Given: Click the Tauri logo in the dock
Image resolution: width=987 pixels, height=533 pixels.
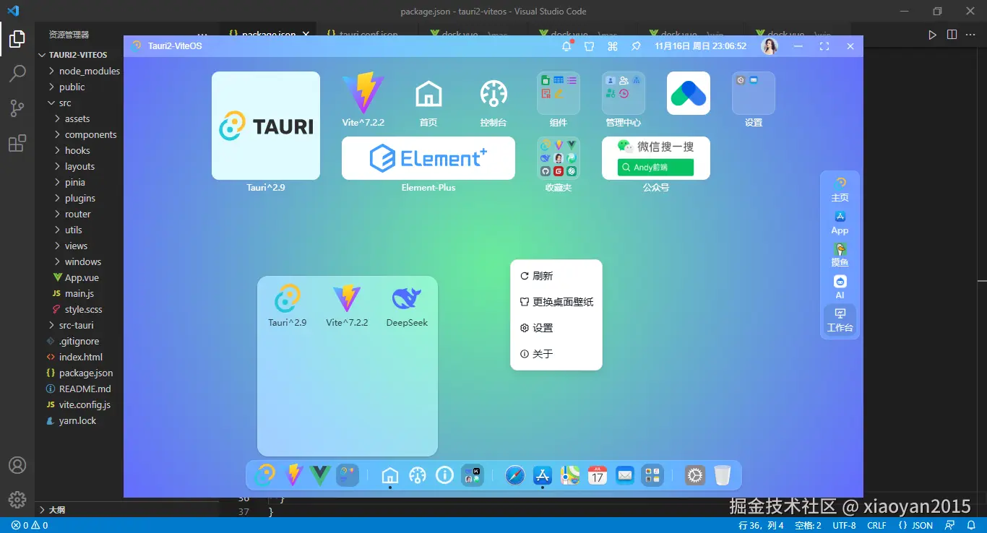Looking at the screenshot, I should 265,475.
